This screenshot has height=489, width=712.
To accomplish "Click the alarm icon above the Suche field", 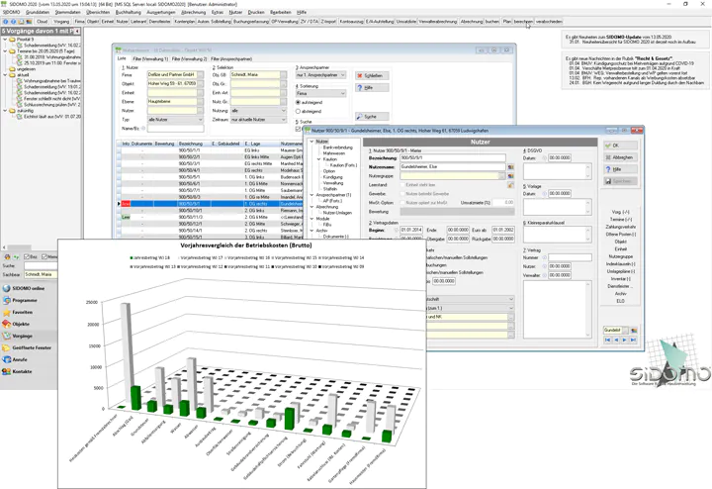I will [x=7, y=256].
